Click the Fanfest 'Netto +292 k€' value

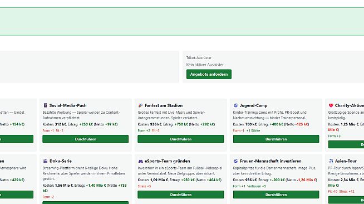(x=201, y=124)
